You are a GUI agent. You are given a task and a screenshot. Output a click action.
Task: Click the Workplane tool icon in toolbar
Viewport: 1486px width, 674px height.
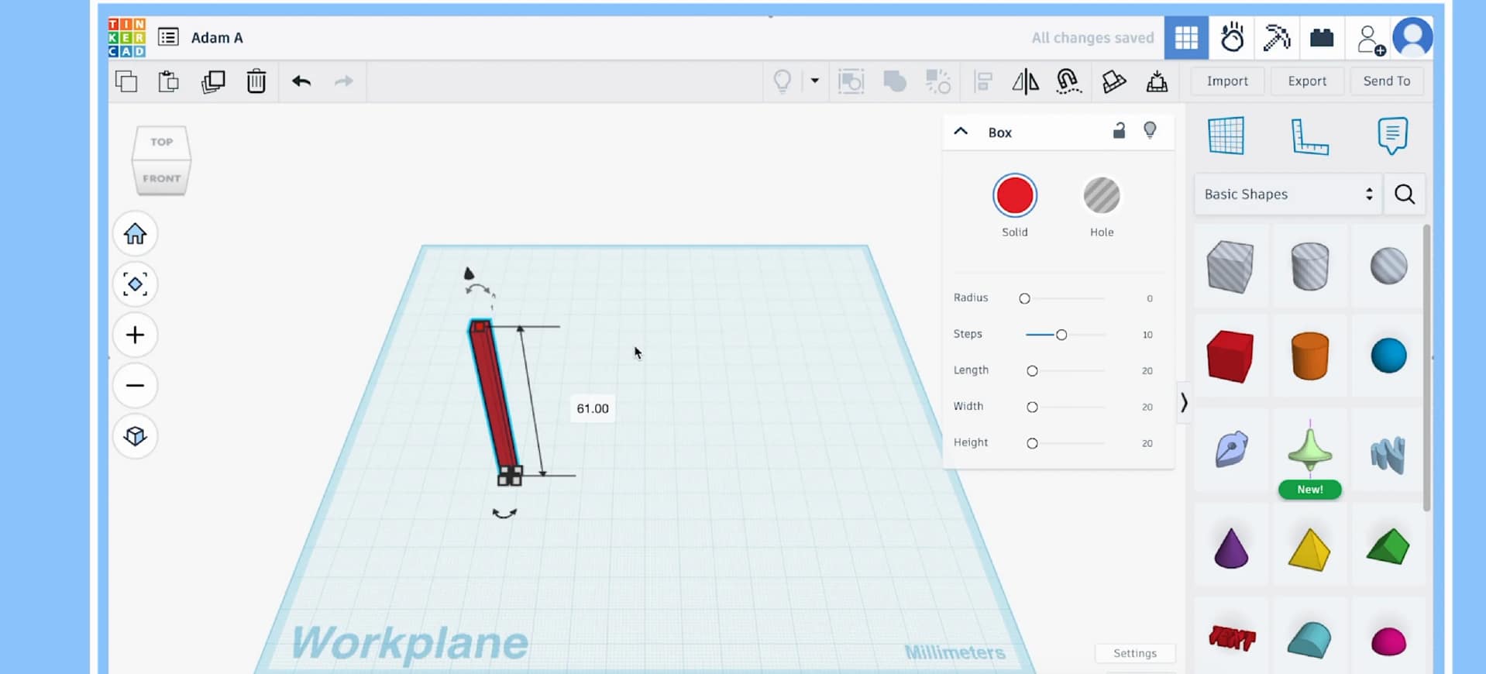[1113, 81]
